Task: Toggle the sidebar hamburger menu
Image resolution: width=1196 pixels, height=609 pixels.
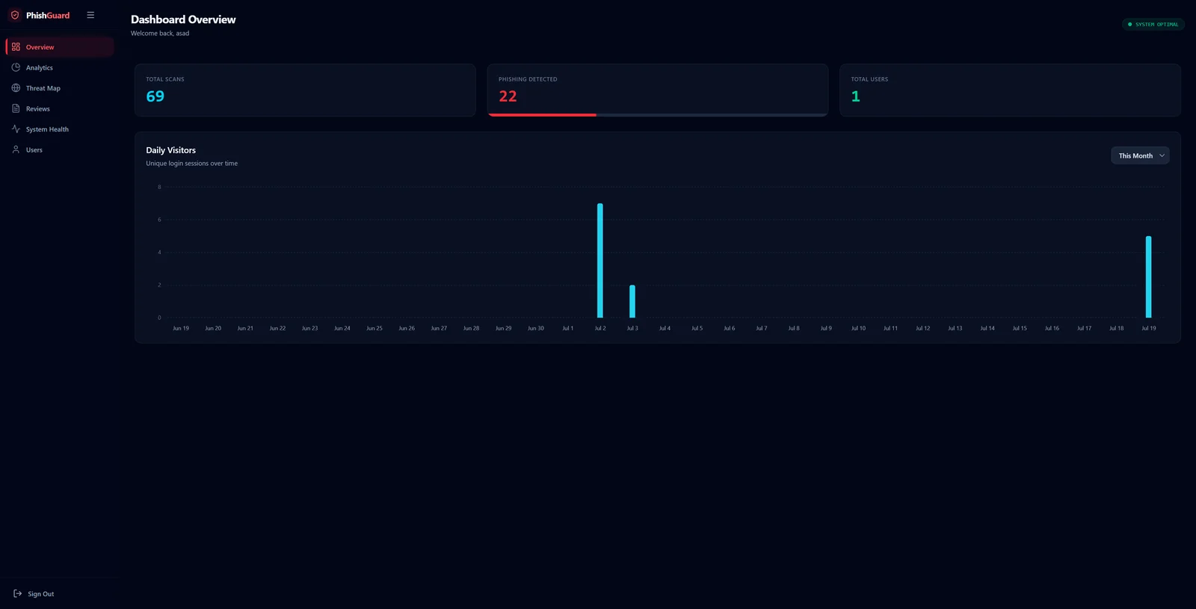Action: coord(90,15)
